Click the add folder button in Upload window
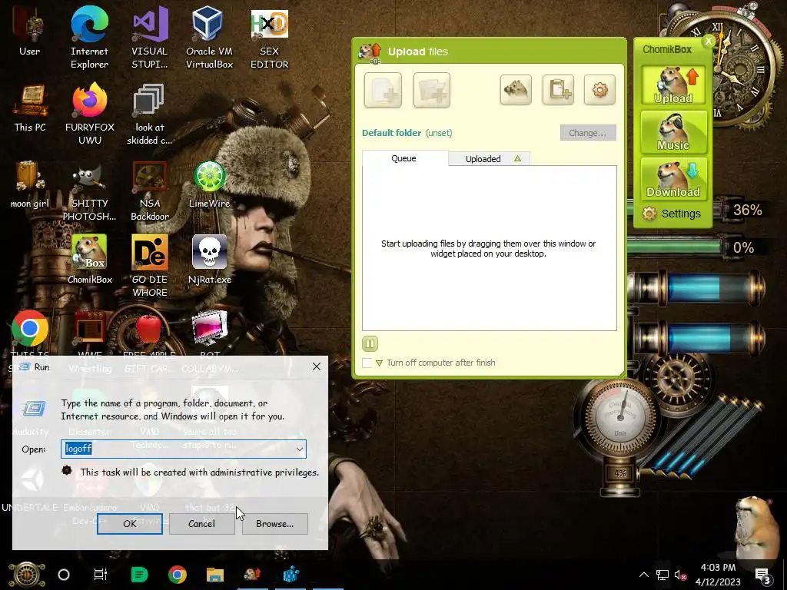The image size is (787, 590). (432, 90)
